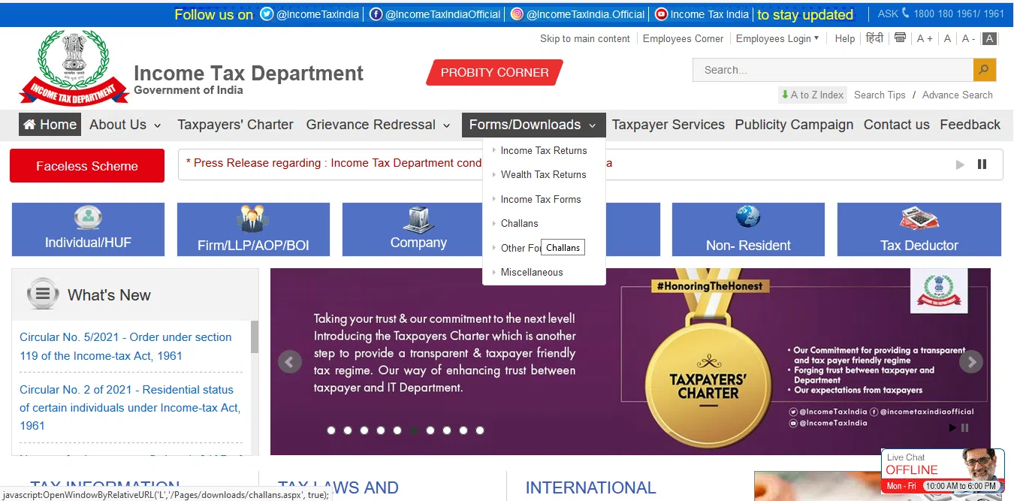Click inside the search input field

[826, 69]
